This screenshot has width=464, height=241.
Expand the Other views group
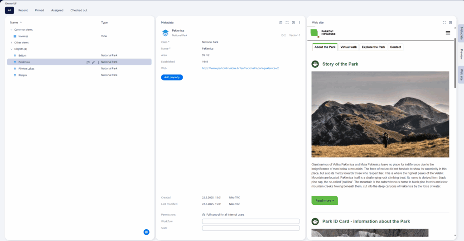tap(11, 43)
